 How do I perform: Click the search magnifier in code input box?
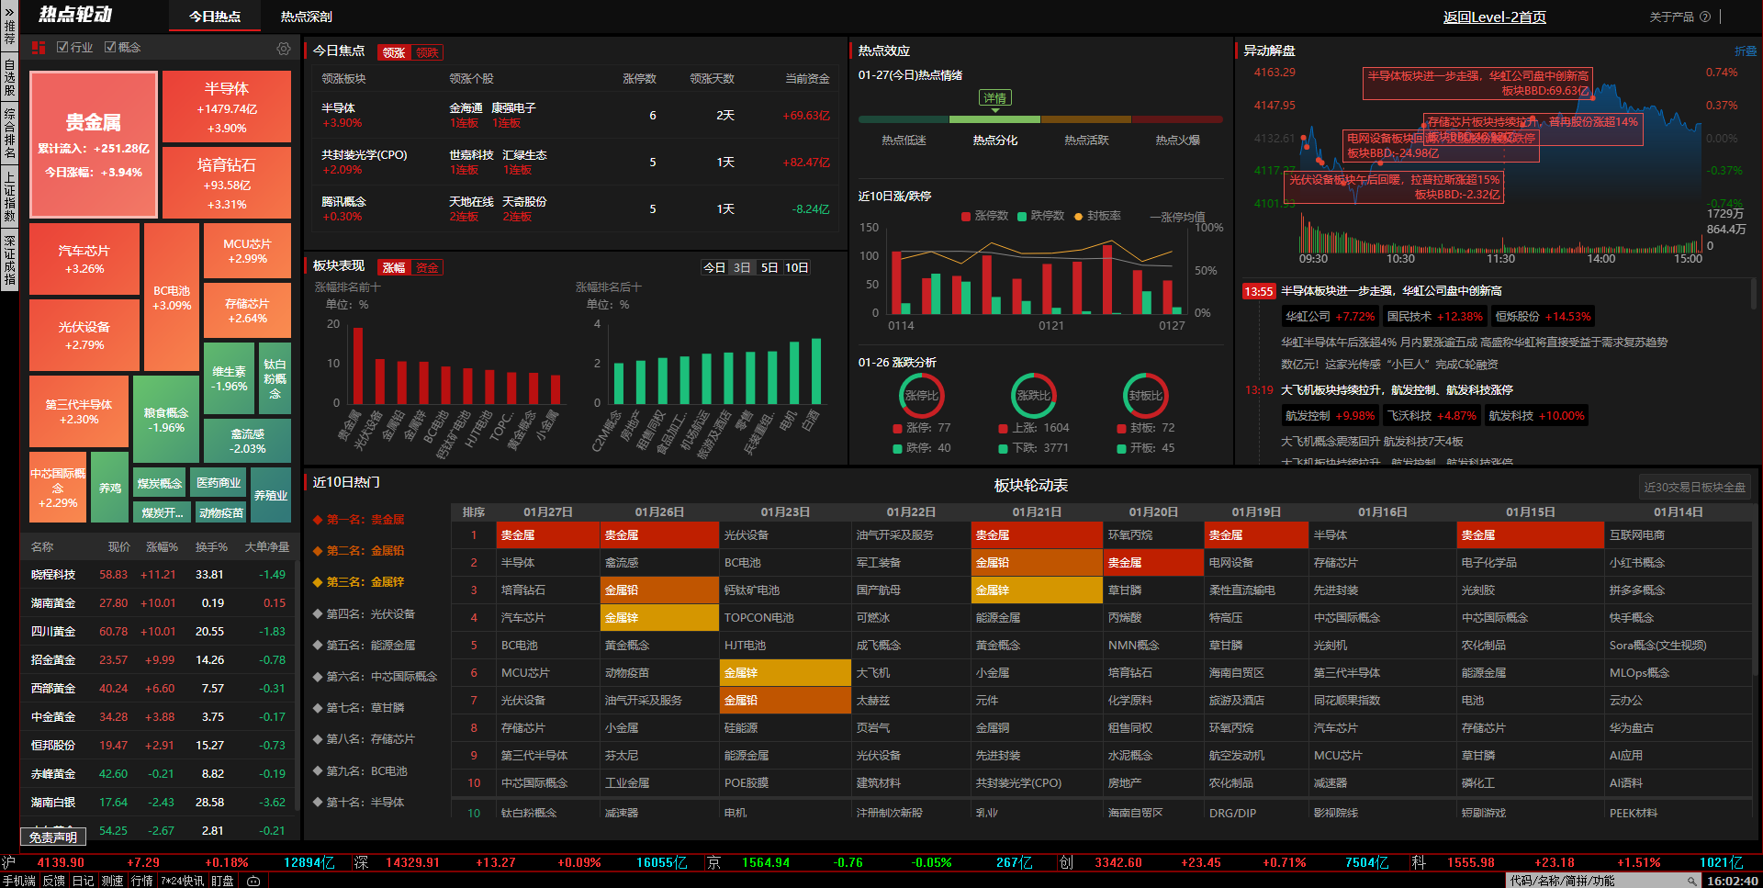pyautogui.click(x=1691, y=881)
